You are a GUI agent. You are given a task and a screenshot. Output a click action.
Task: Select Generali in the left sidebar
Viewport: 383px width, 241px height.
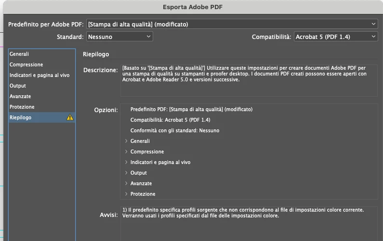click(x=42, y=54)
